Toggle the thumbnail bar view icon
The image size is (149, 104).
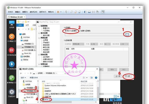coord(89,12)
